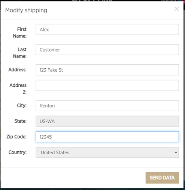Image resolution: width=185 pixels, height=190 pixels.
Task: Click the Country: label
Action: click(18, 152)
